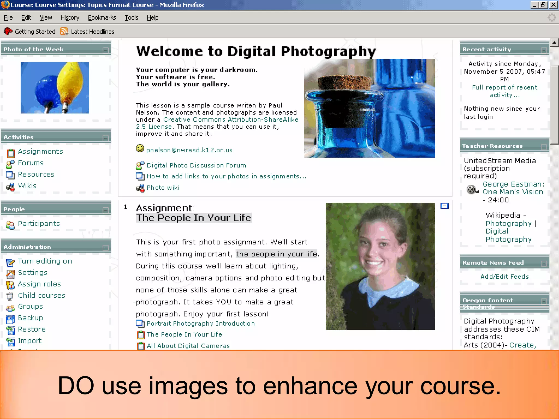This screenshot has height=419, width=559.
Task: Open the Help menu
Action: (153, 17)
